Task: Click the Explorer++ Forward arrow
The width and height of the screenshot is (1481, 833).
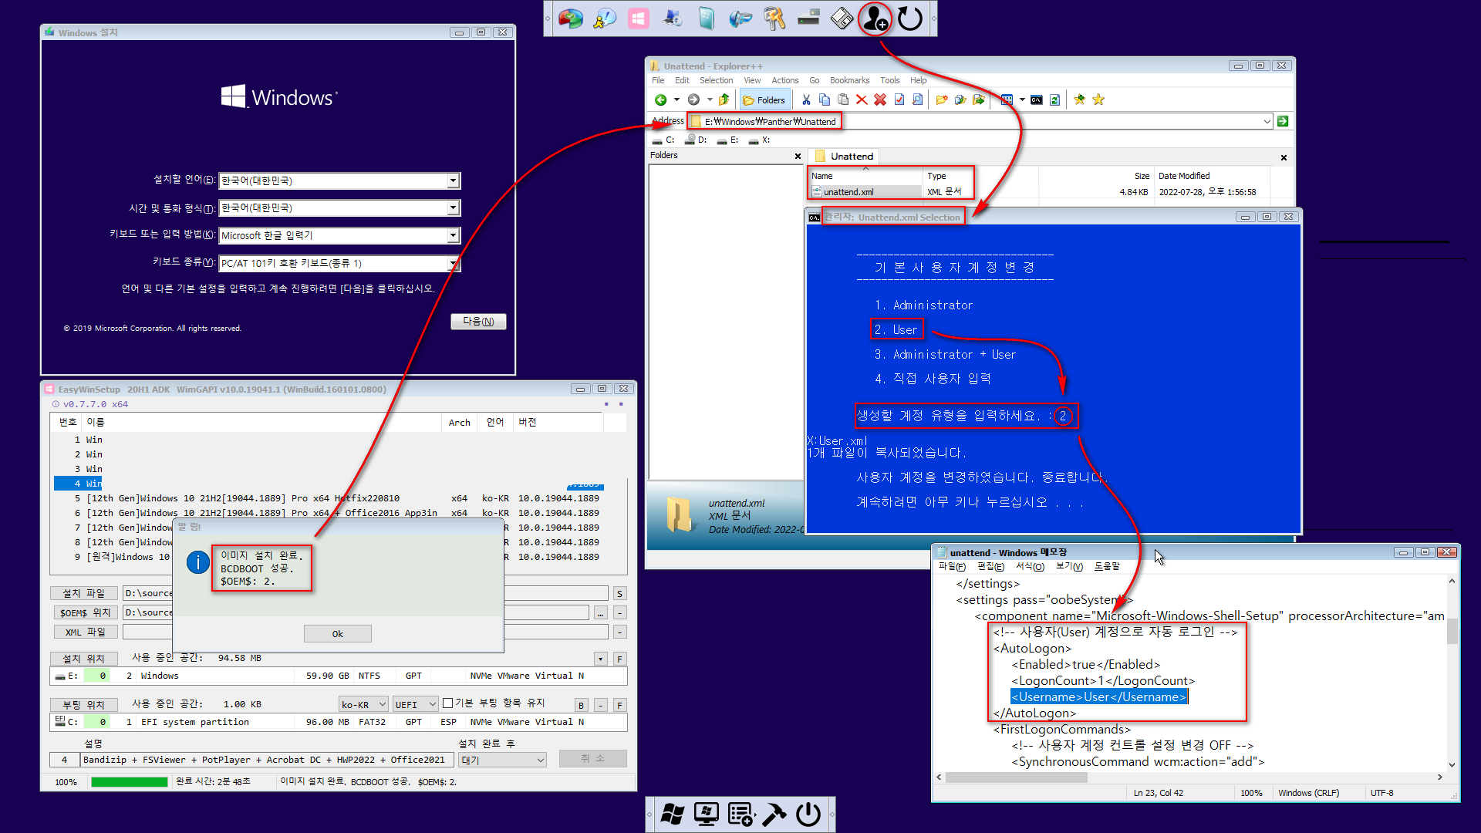Action: (693, 99)
